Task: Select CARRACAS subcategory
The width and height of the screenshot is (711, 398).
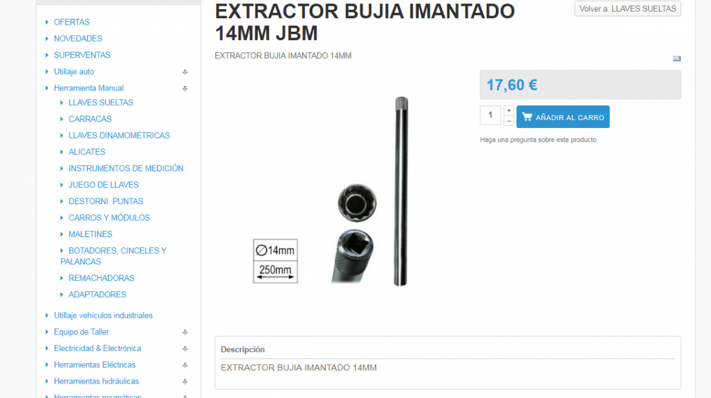Action: (x=90, y=119)
